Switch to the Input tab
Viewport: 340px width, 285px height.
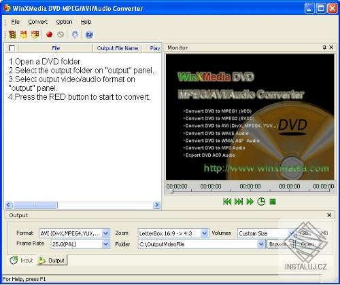click(22, 261)
